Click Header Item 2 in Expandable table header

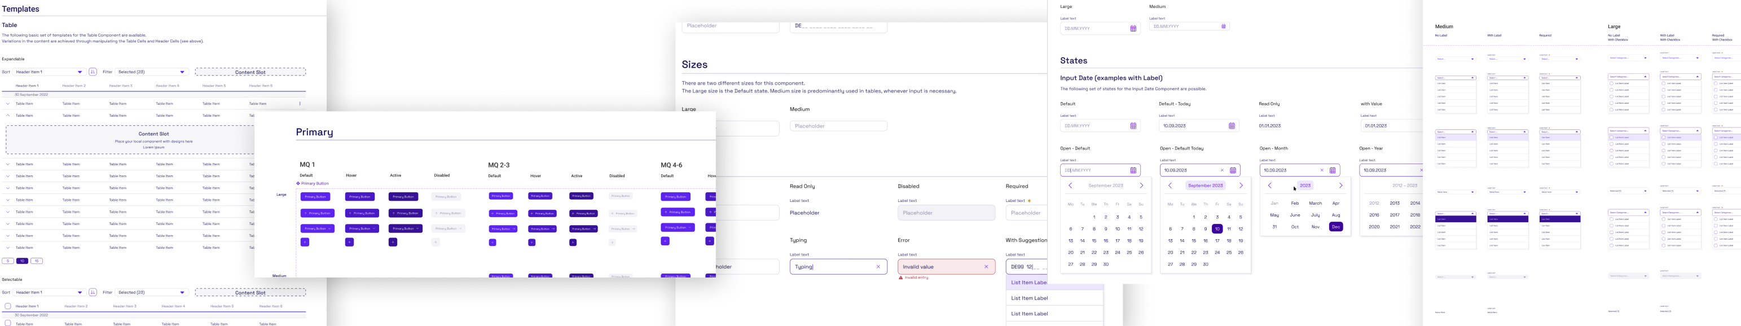74,86
